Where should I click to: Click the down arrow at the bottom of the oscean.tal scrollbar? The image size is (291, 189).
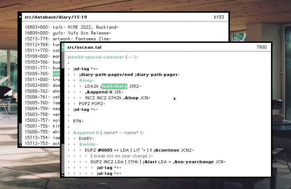click(x=63, y=175)
